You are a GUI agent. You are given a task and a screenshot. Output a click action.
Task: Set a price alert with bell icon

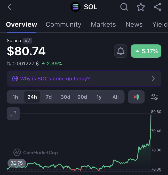point(121,51)
